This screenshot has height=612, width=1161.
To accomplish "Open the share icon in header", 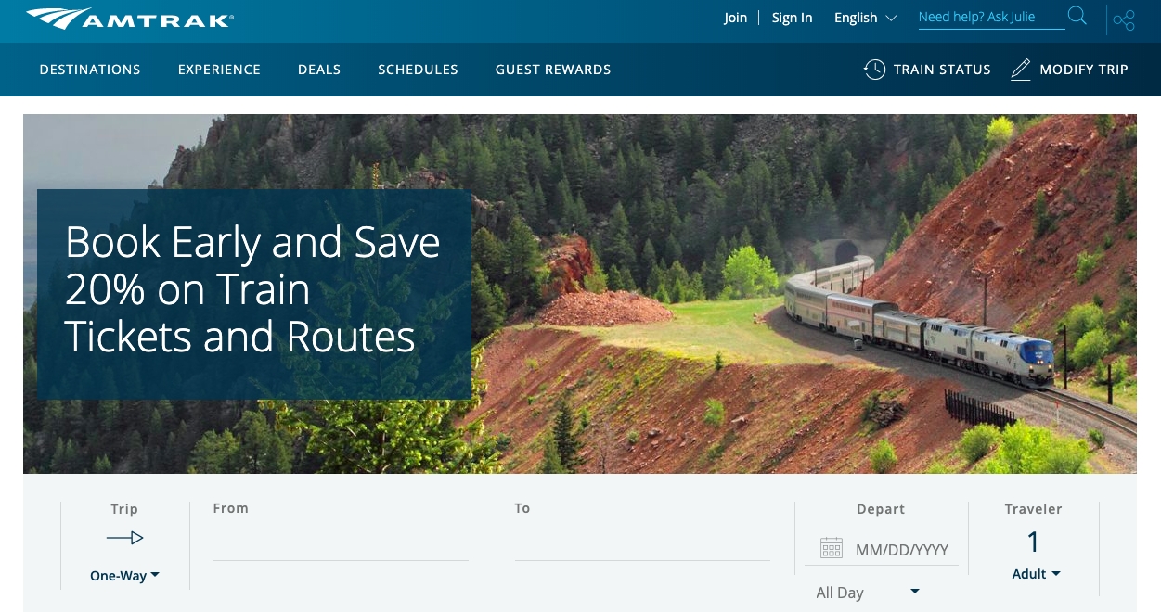I will click(1124, 20).
